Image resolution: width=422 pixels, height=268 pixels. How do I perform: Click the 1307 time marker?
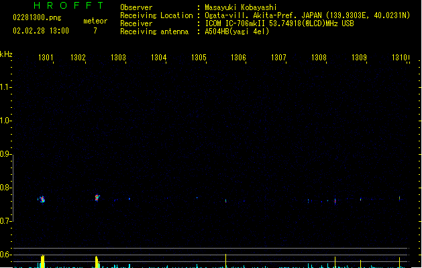(x=278, y=58)
